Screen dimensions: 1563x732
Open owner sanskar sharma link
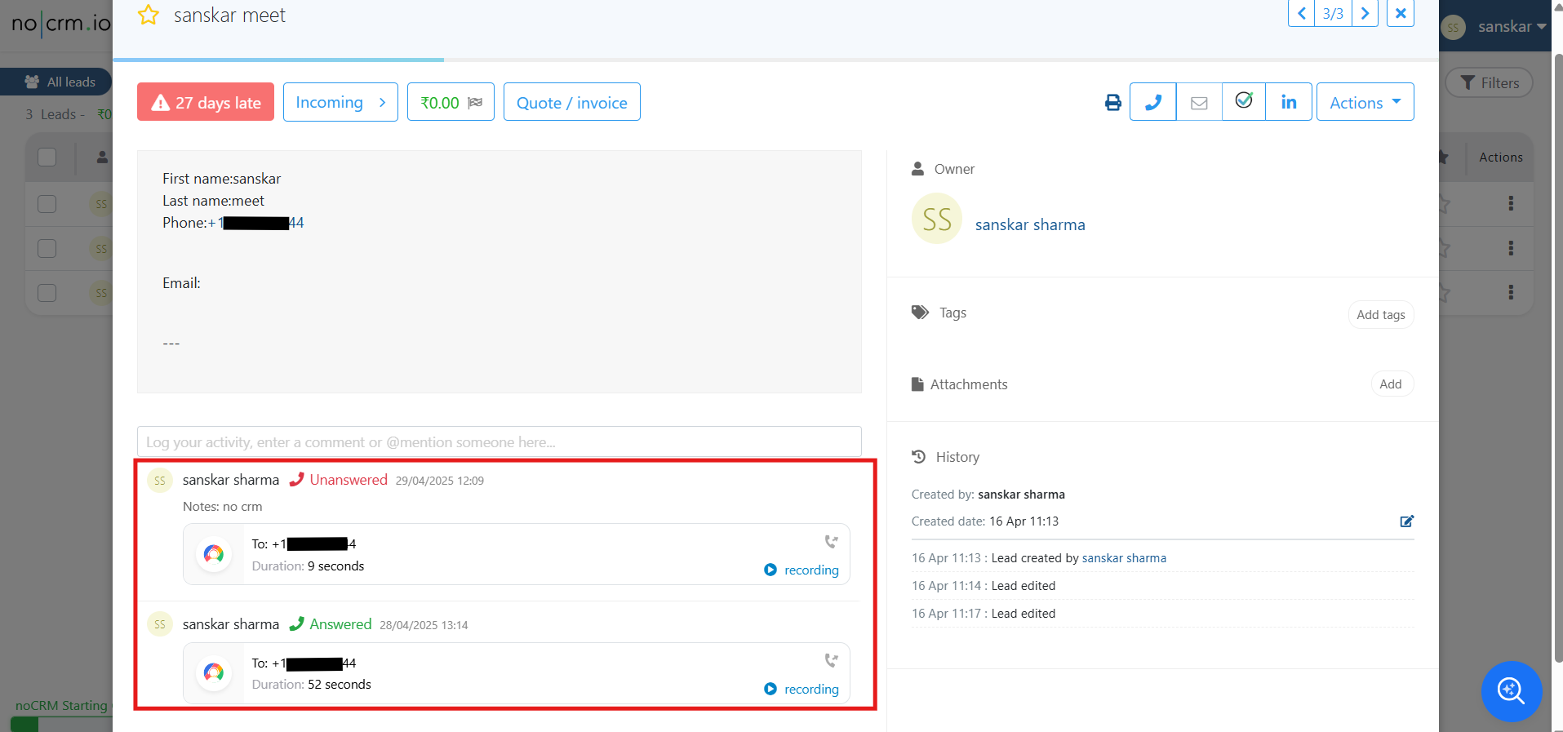point(1030,224)
